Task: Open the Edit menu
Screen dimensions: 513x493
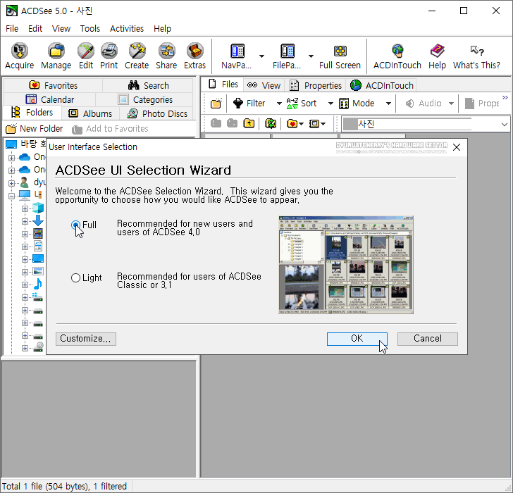Action: coord(35,29)
